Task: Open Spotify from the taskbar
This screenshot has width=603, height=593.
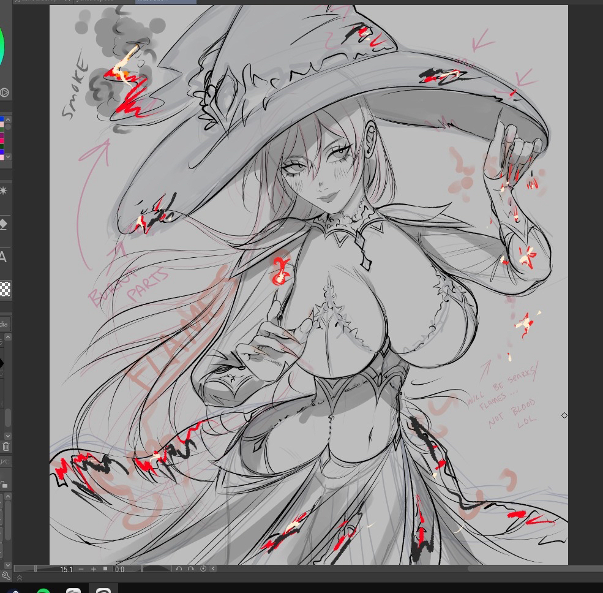Action: (x=43, y=590)
